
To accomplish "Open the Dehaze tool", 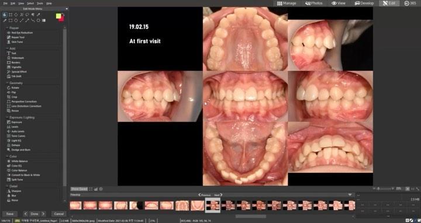I will point(13,145).
